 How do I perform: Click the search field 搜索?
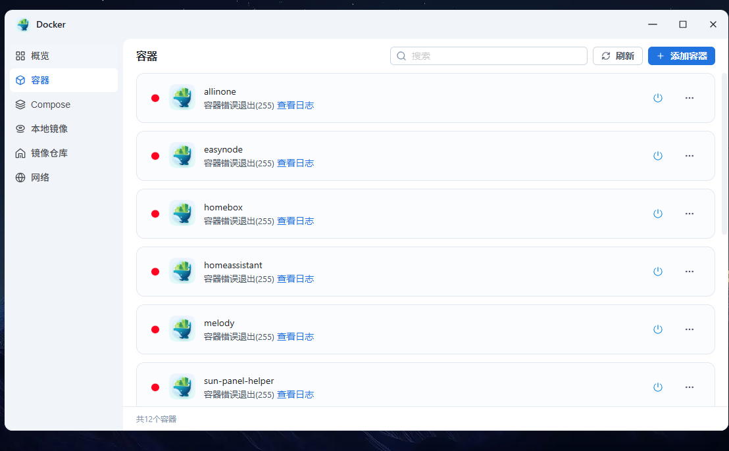point(489,56)
